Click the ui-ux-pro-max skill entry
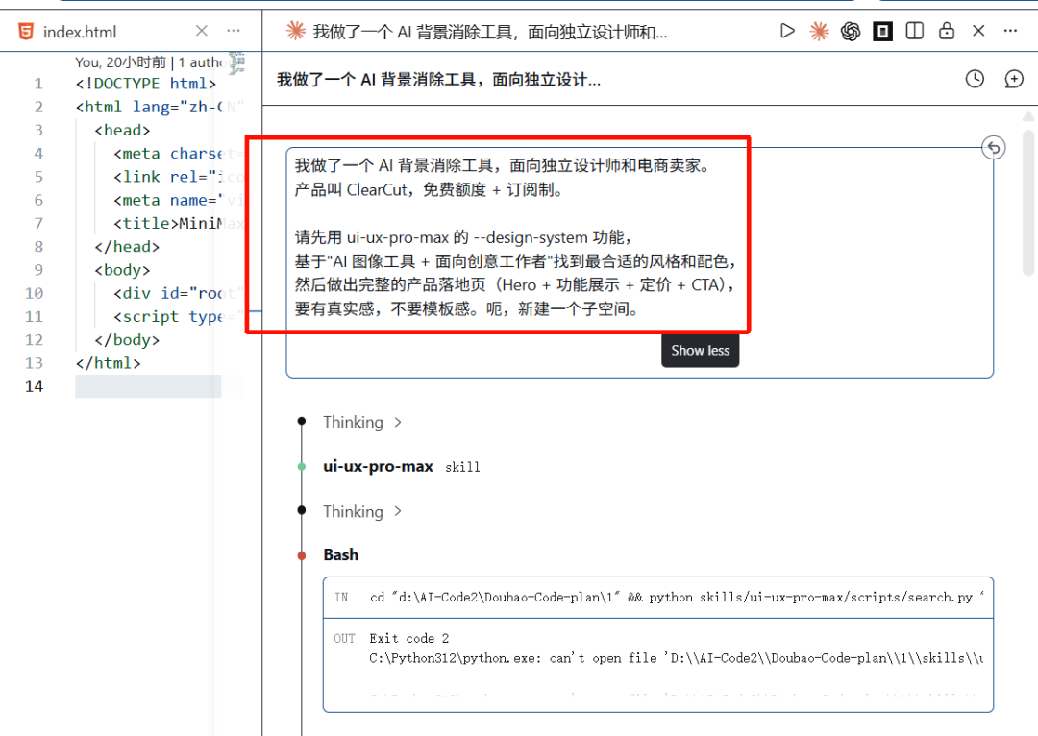Screen dimensions: 1038x736 click(378, 466)
